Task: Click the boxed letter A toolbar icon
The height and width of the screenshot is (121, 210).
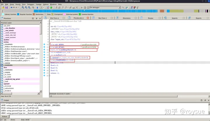Action: [x=41, y=8]
